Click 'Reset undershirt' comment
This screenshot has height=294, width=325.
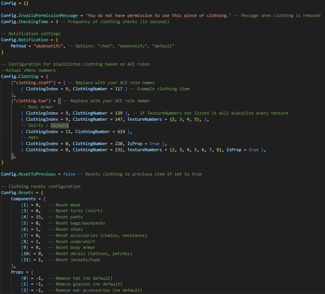point(75,242)
